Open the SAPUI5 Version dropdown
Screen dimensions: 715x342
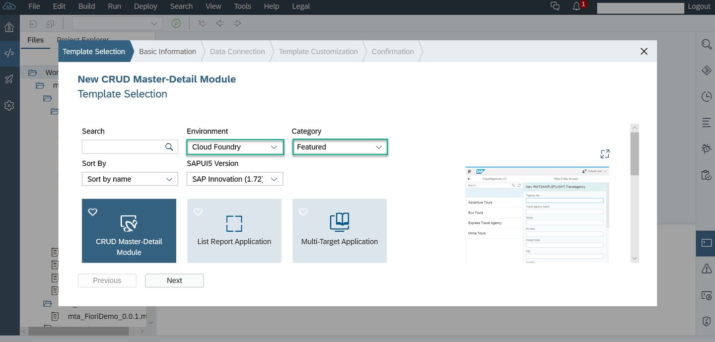tap(235, 179)
